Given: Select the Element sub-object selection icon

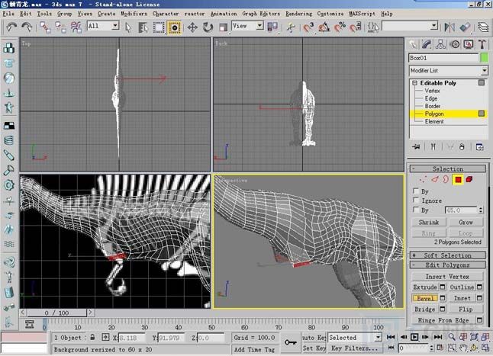Looking at the screenshot, I should (x=469, y=180).
